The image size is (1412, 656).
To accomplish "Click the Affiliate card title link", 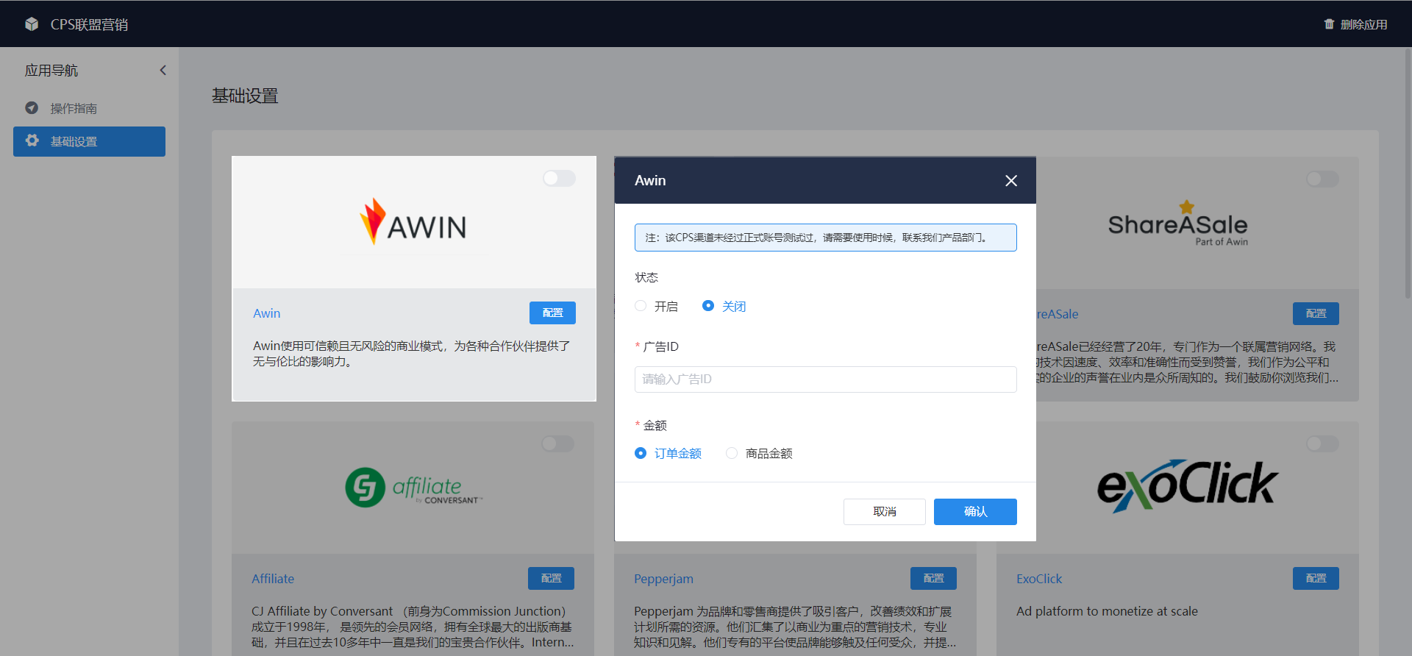I will [x=273, y=579].
